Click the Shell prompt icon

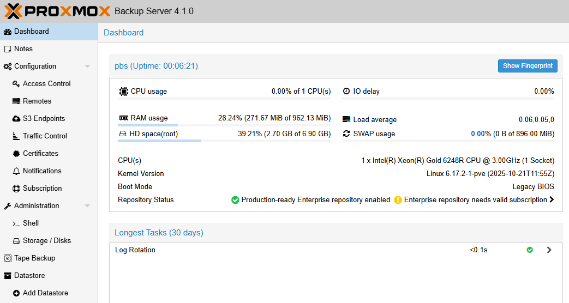click(16, 223)
